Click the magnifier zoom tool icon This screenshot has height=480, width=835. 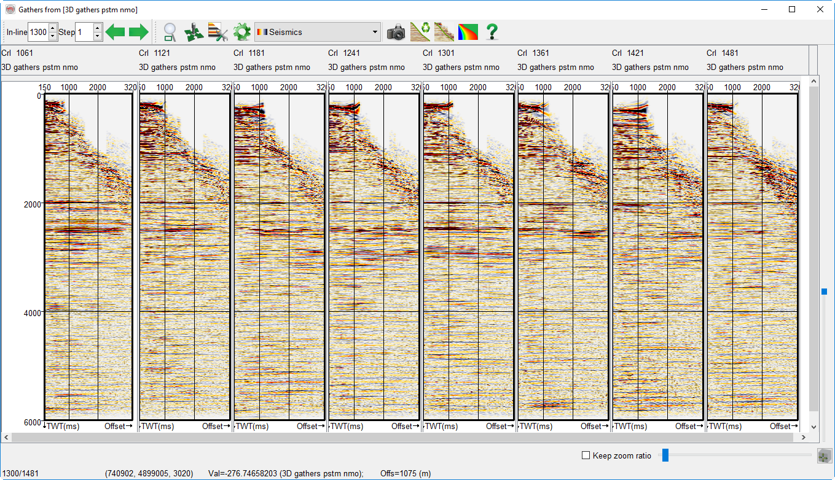pyautogui.click(x=170, y=32)
